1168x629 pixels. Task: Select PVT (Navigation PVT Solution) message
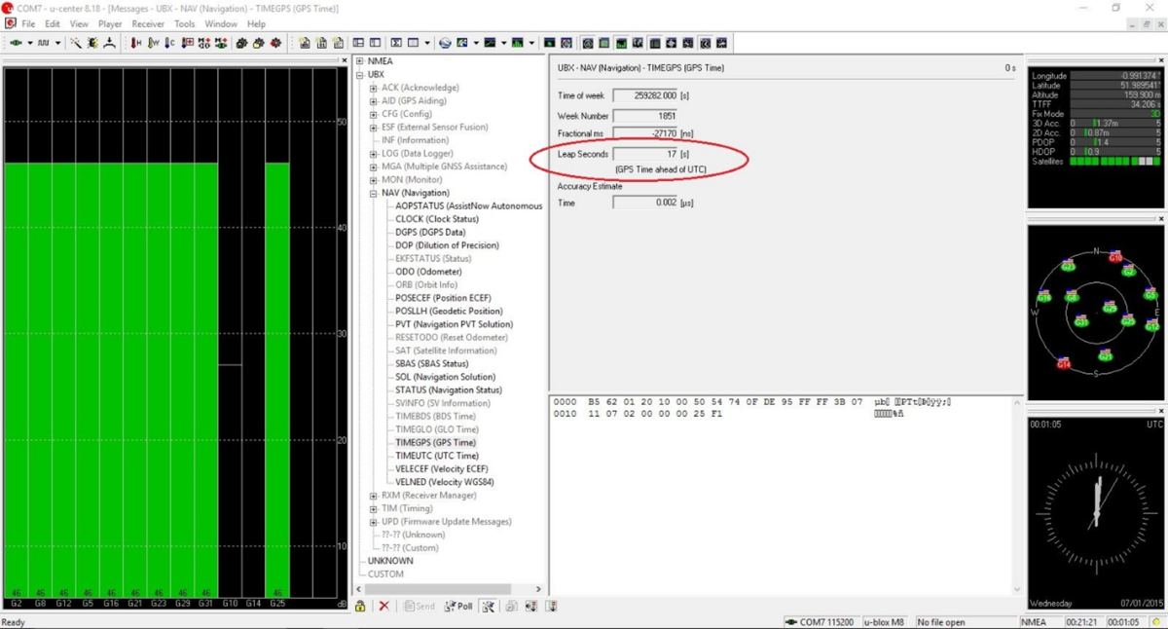pos(454,324)
